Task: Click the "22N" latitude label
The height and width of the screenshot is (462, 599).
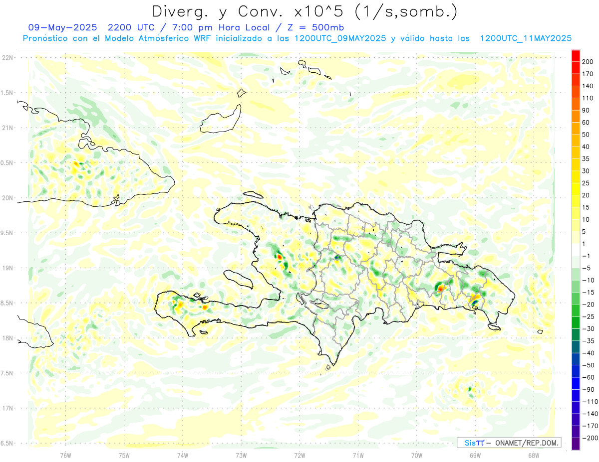Action: (x=7, y=58)
